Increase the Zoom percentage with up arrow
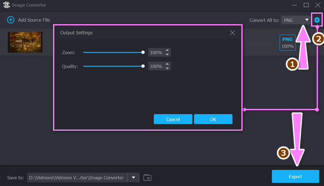324x186 pixels. [168, 50]
